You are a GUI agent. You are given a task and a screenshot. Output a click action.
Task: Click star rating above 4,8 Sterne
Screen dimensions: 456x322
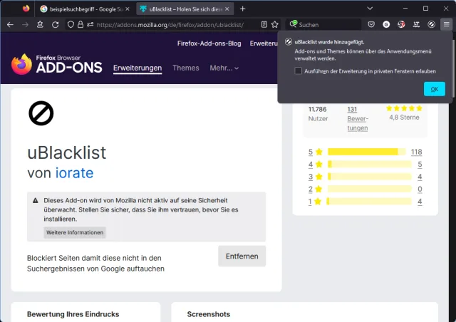404,108
